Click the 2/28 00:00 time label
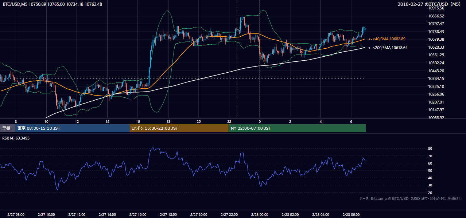The height and width of the screenshot is (218, 466). point(260,215)
